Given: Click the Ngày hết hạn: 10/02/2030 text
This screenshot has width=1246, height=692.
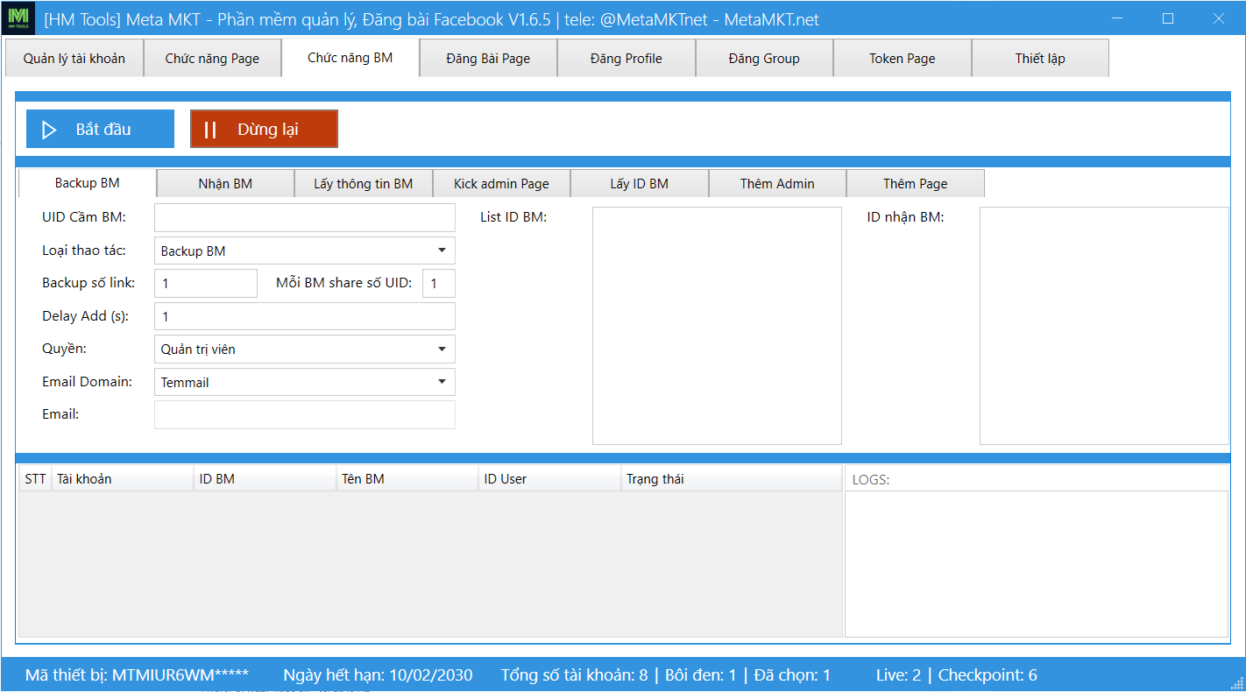Looking at the screenshot, I should pos(378,674).
